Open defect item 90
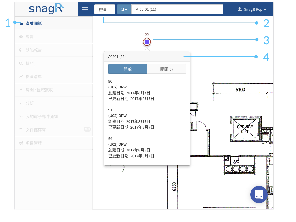The width and height of the screenshot is (296, 222). click(x=131, y=90)
